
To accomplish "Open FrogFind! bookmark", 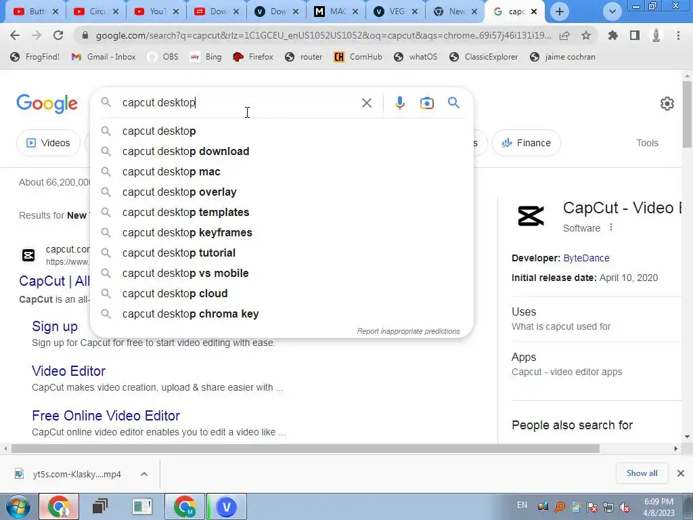I will pos(35,57).
